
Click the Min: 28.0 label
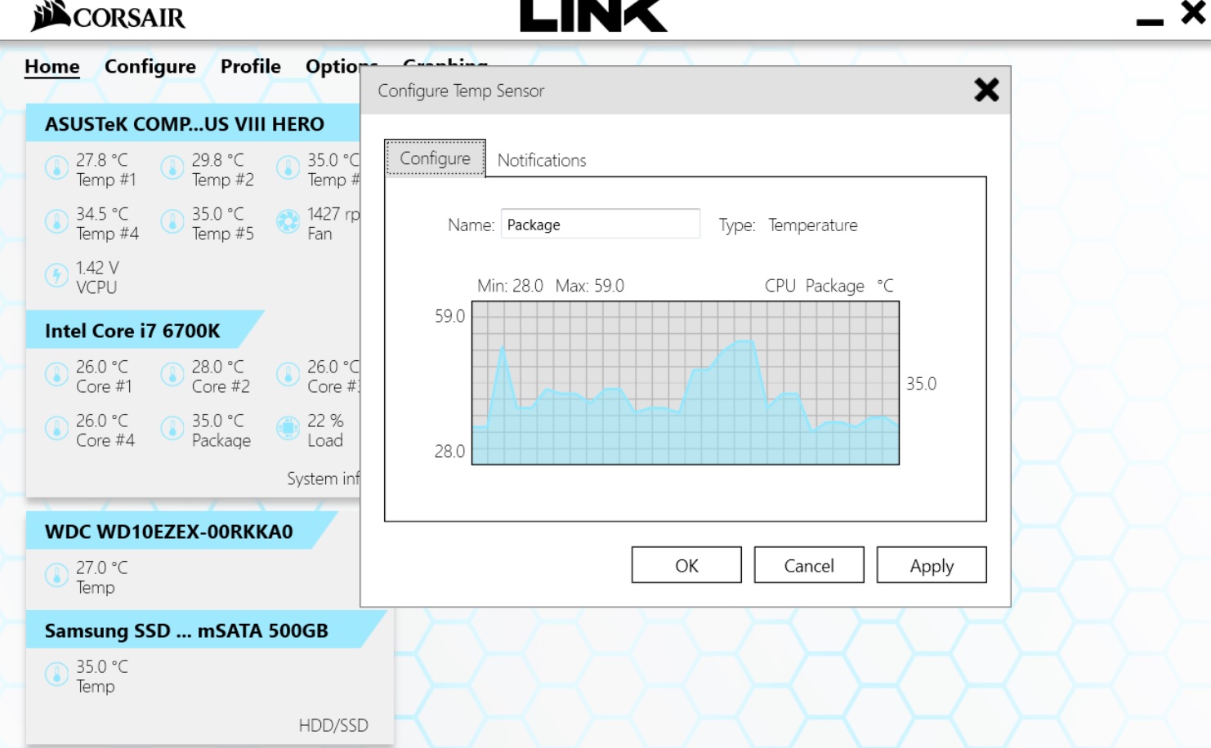point(510,286)
